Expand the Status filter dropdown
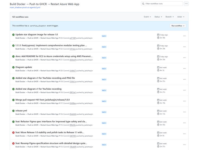The image size is (204, 150). coord(158,17)
